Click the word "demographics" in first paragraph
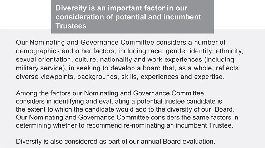Image resolution: width=265 pixels, height=148 pixels. [37, 51]
